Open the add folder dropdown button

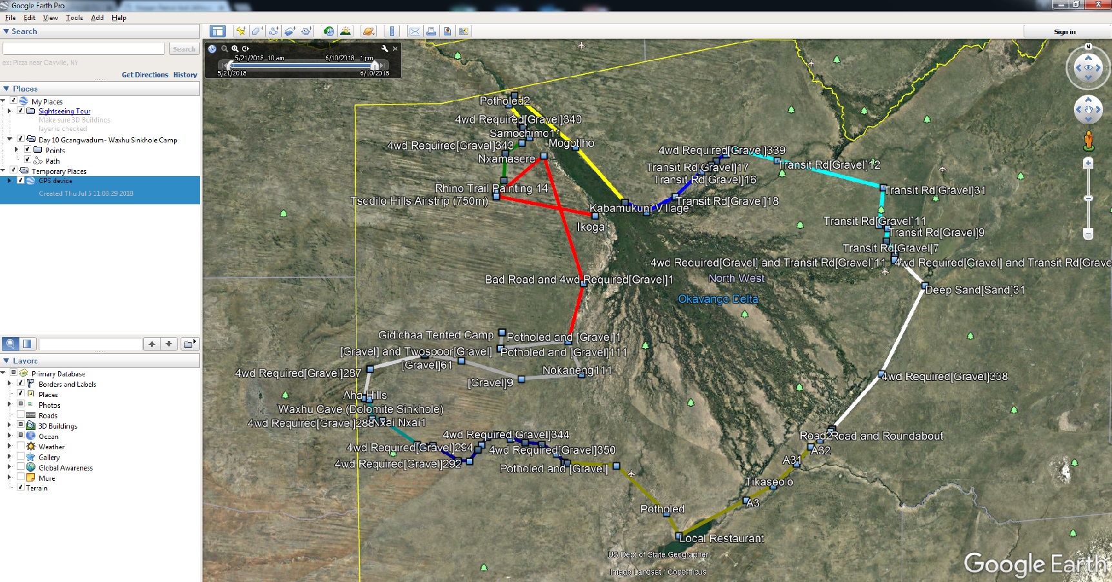point(189,344)
